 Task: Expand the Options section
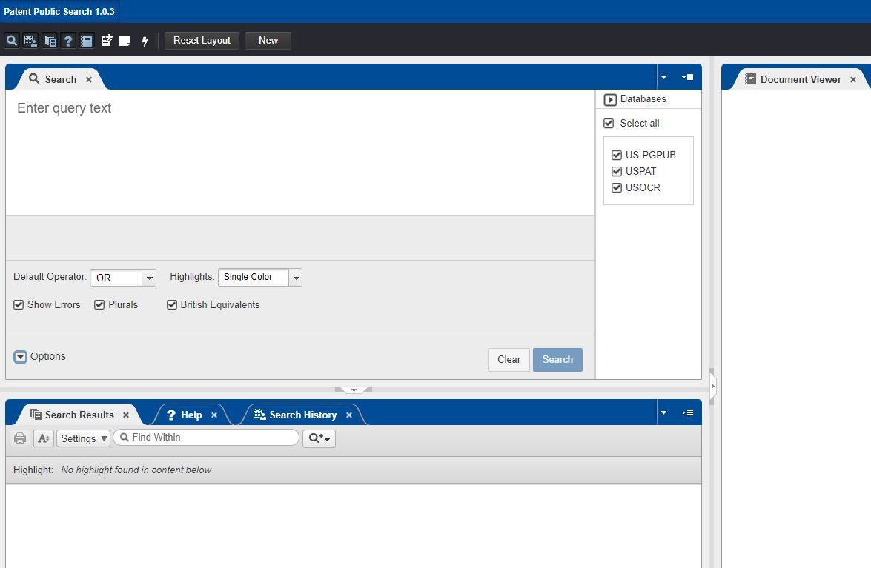(x=20, y=357)
